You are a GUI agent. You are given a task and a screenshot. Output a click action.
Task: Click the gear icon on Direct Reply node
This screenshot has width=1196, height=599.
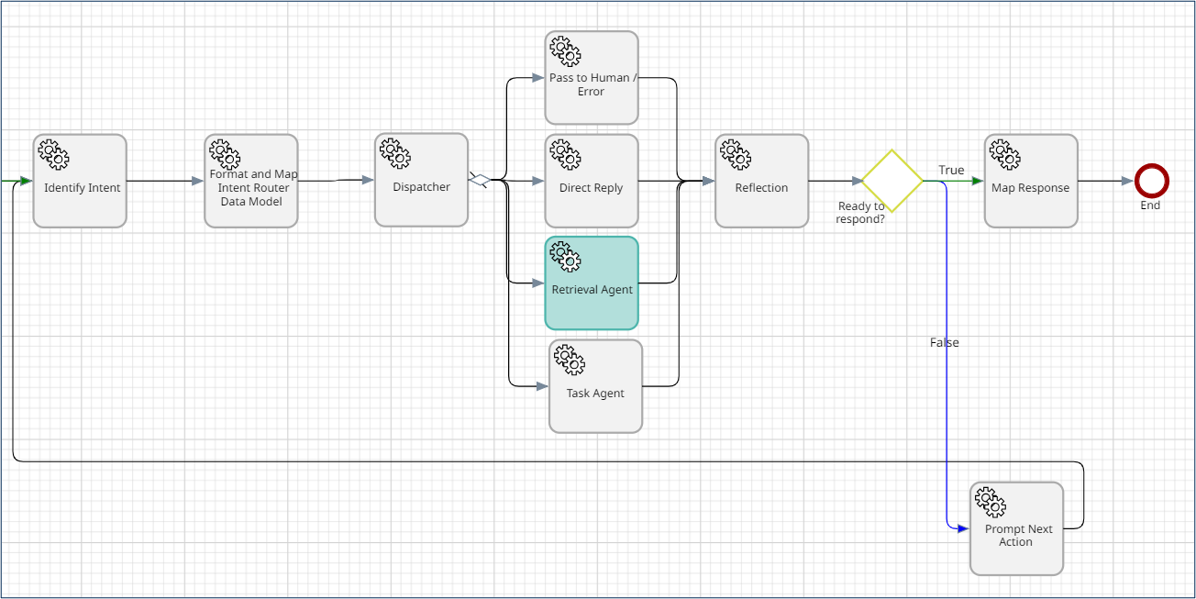click(x=565, y=154)
